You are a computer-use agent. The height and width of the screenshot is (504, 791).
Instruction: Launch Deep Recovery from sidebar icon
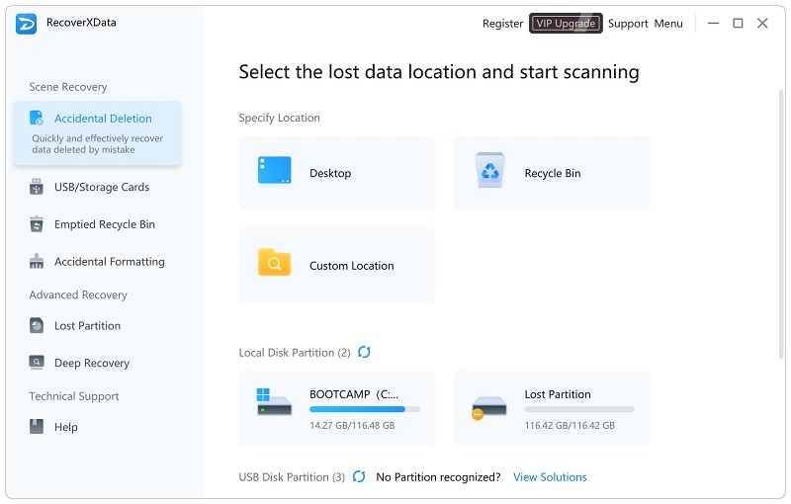[37, 363]
